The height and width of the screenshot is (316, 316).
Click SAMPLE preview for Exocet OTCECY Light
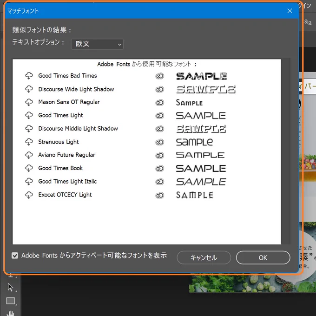[194, 195]
